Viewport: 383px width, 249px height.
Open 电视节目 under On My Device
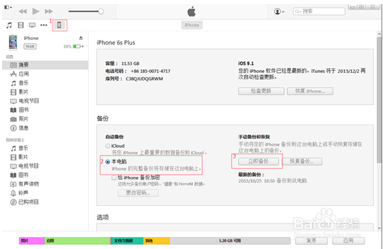pos(45,166)
